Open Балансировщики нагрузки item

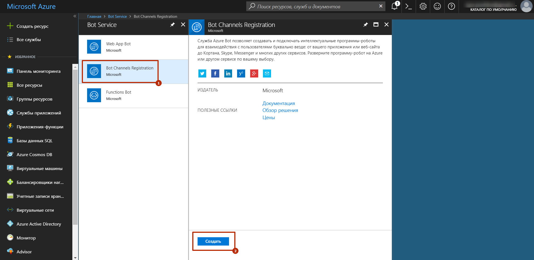[40, 182]
